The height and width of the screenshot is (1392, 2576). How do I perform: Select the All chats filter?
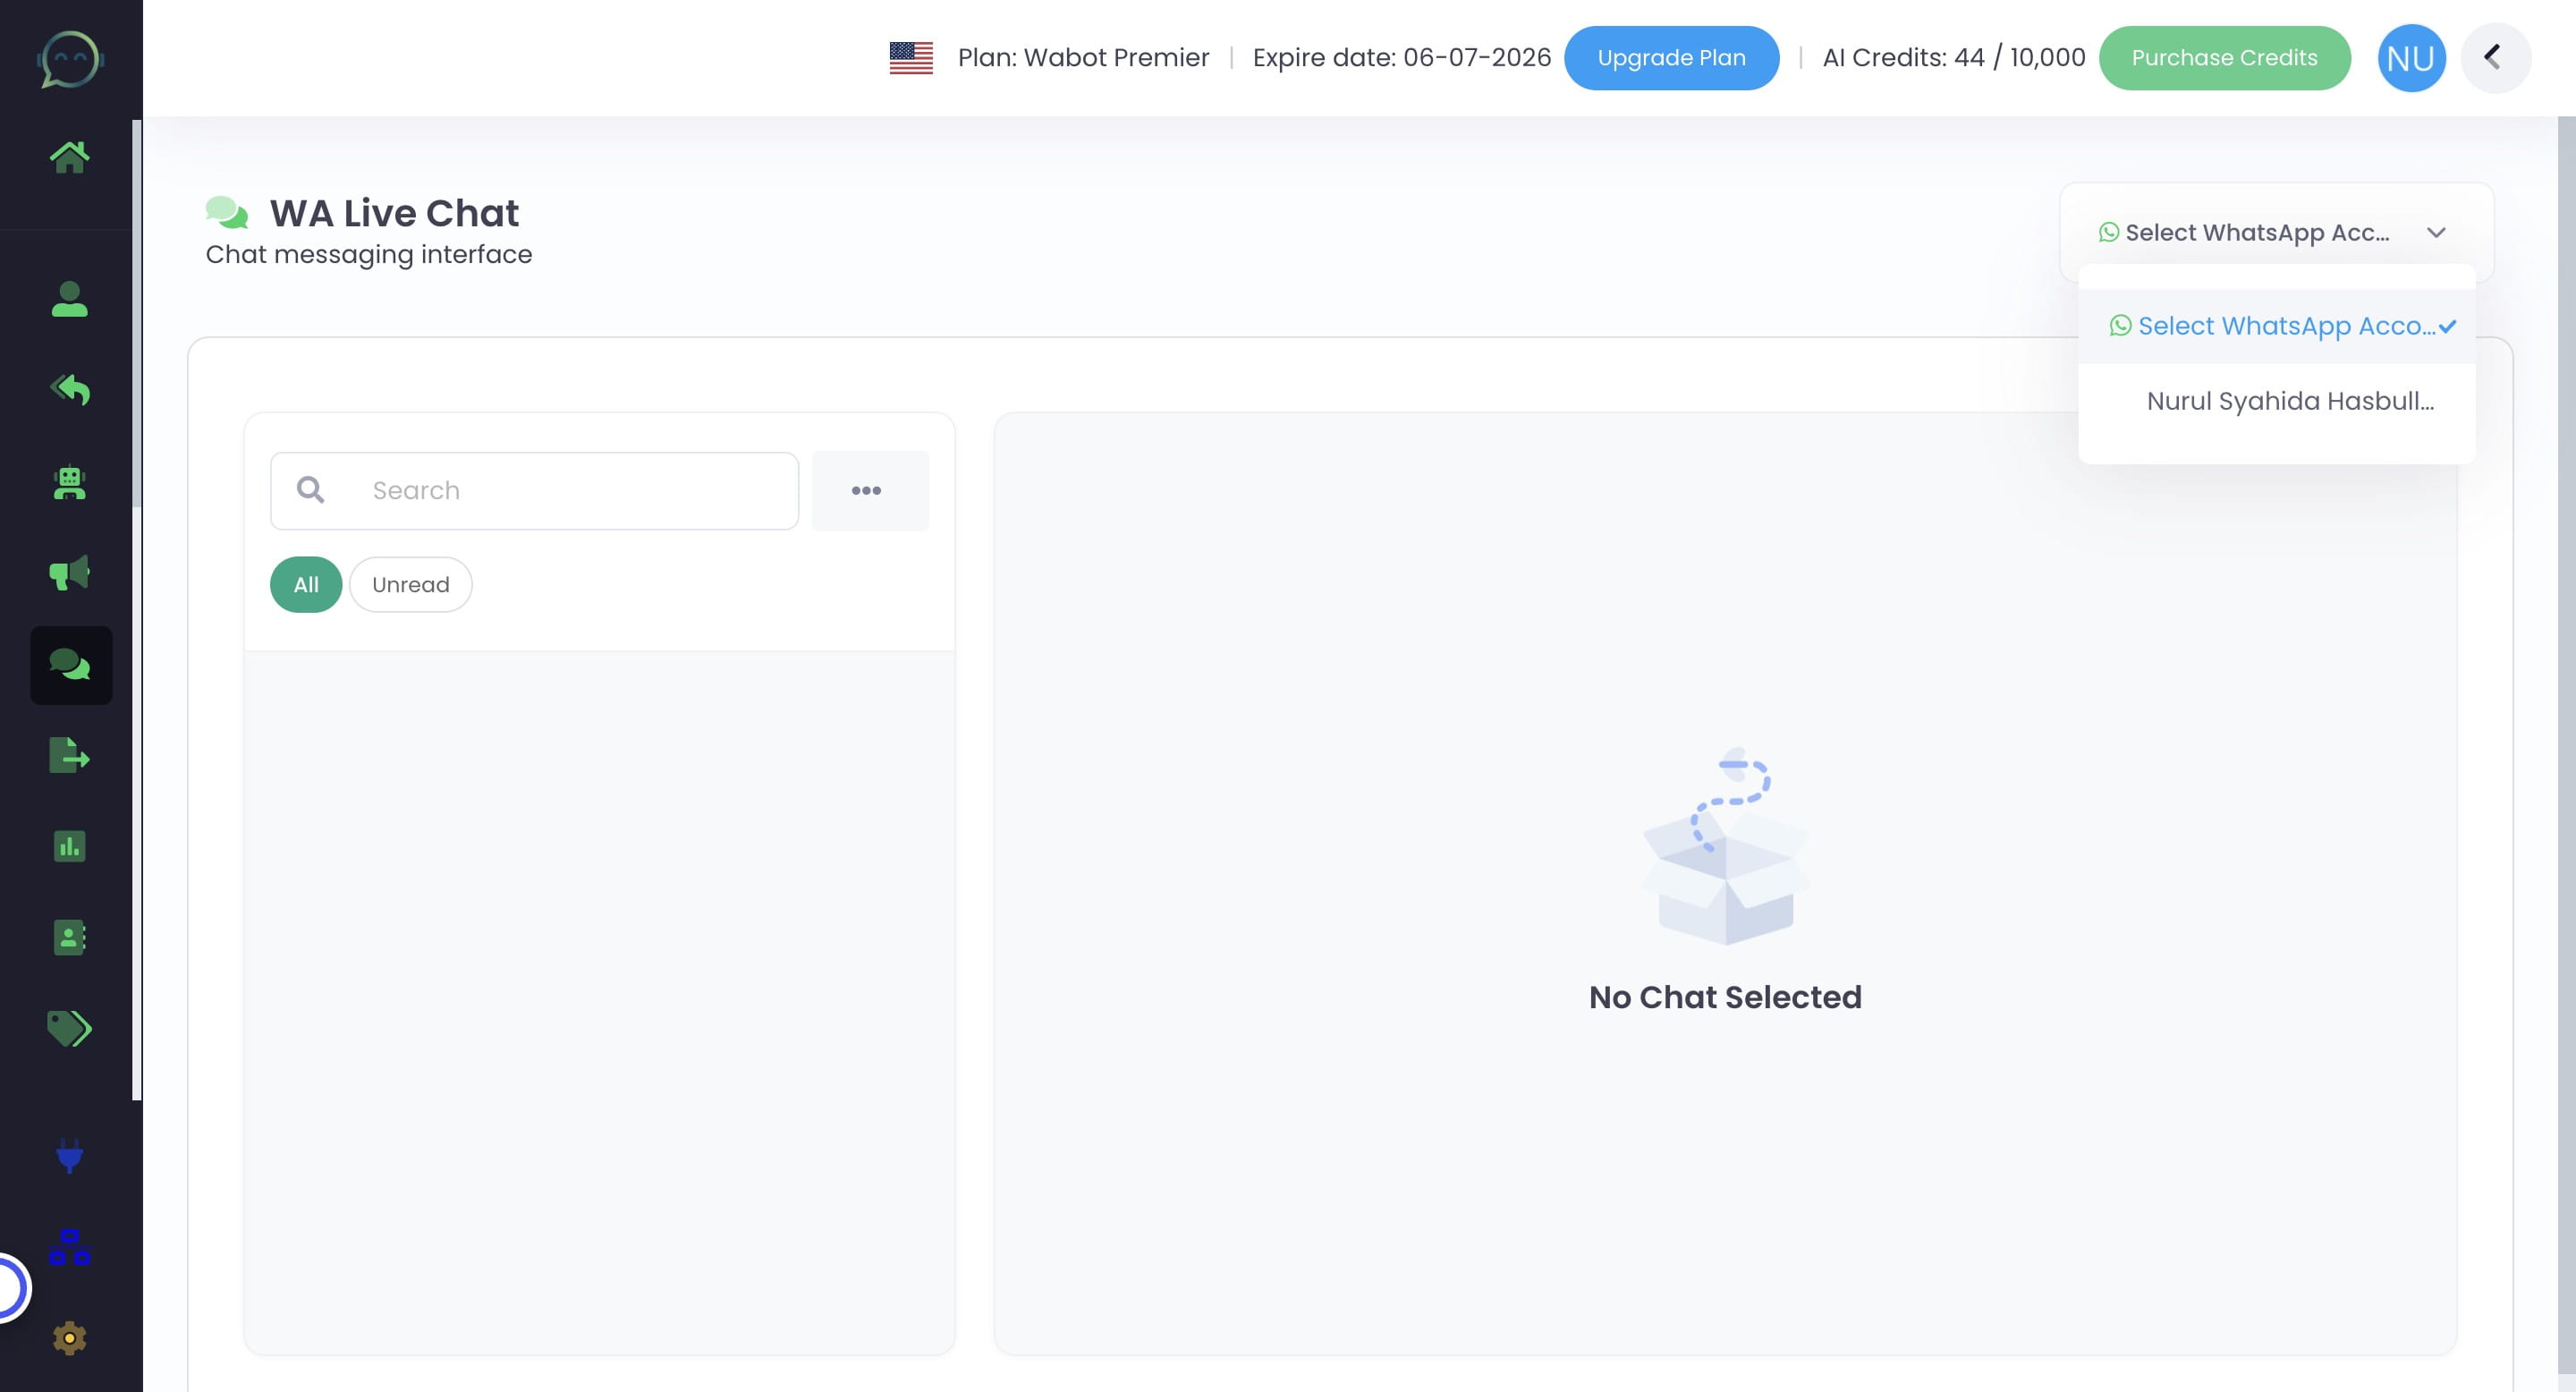[x=306, y=585]
